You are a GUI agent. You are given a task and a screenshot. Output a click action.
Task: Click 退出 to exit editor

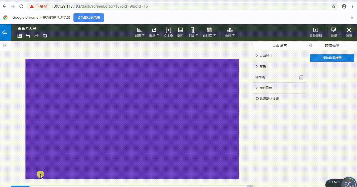coord(349,33)
